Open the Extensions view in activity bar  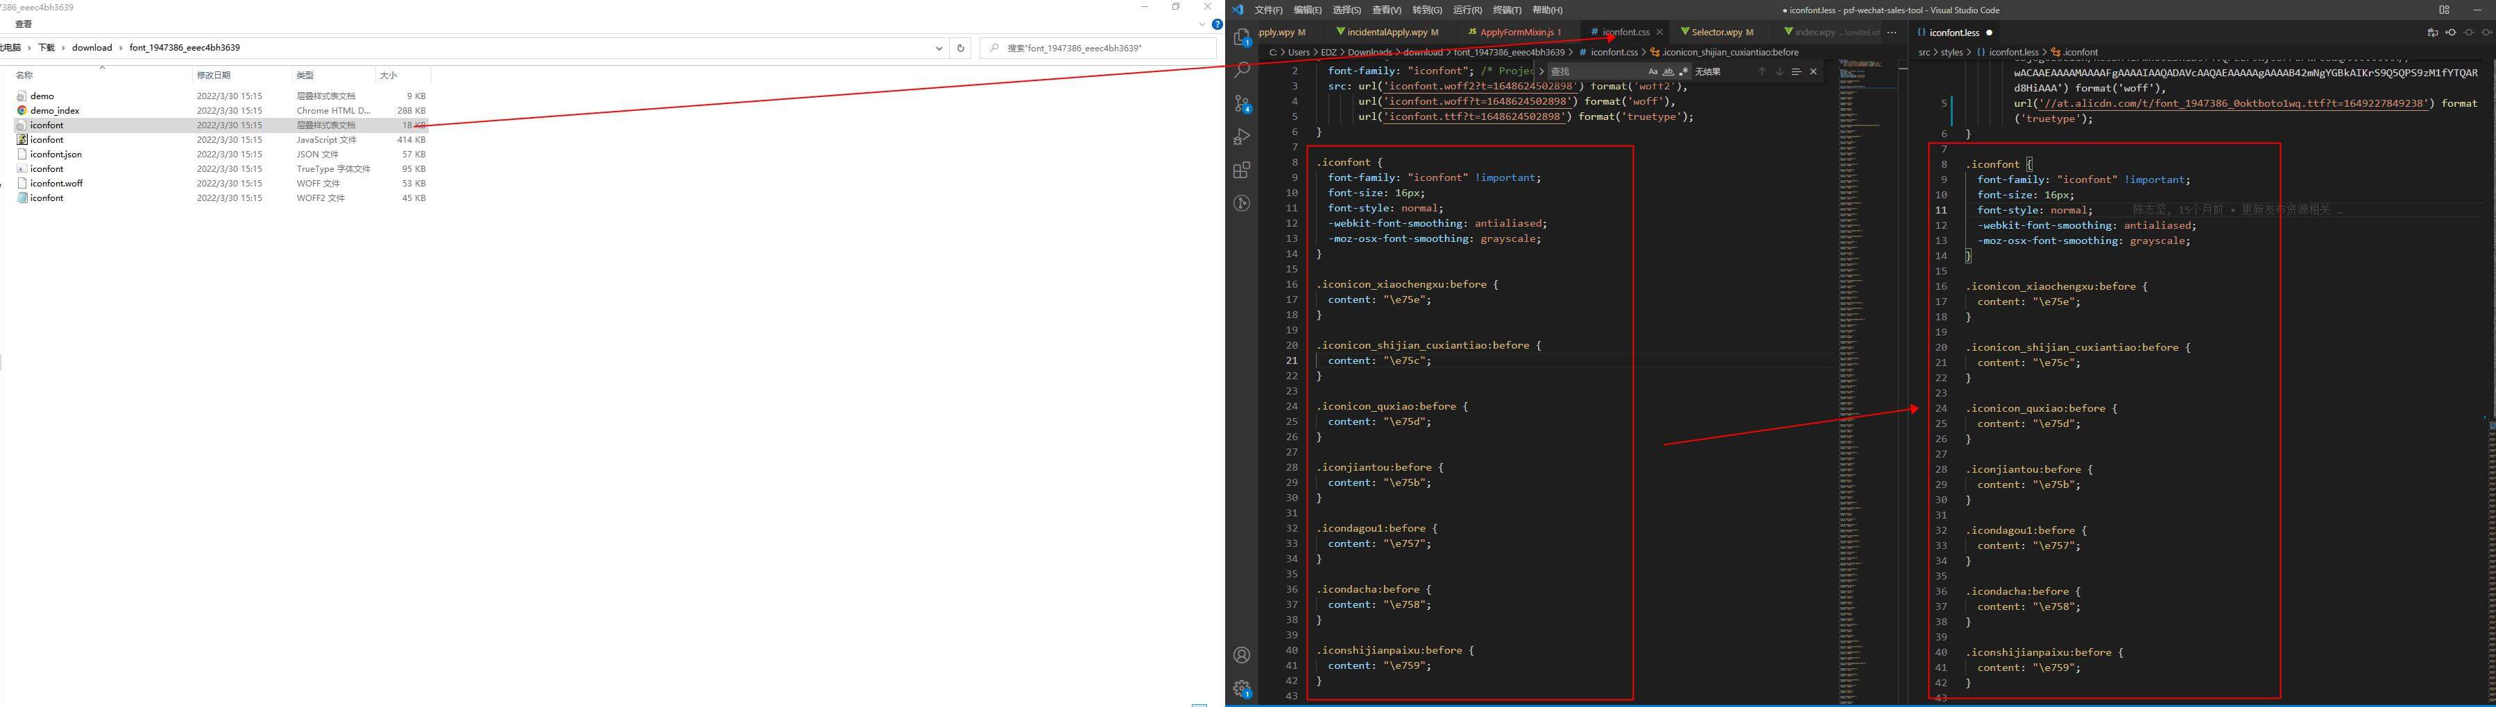point(1242,171)
